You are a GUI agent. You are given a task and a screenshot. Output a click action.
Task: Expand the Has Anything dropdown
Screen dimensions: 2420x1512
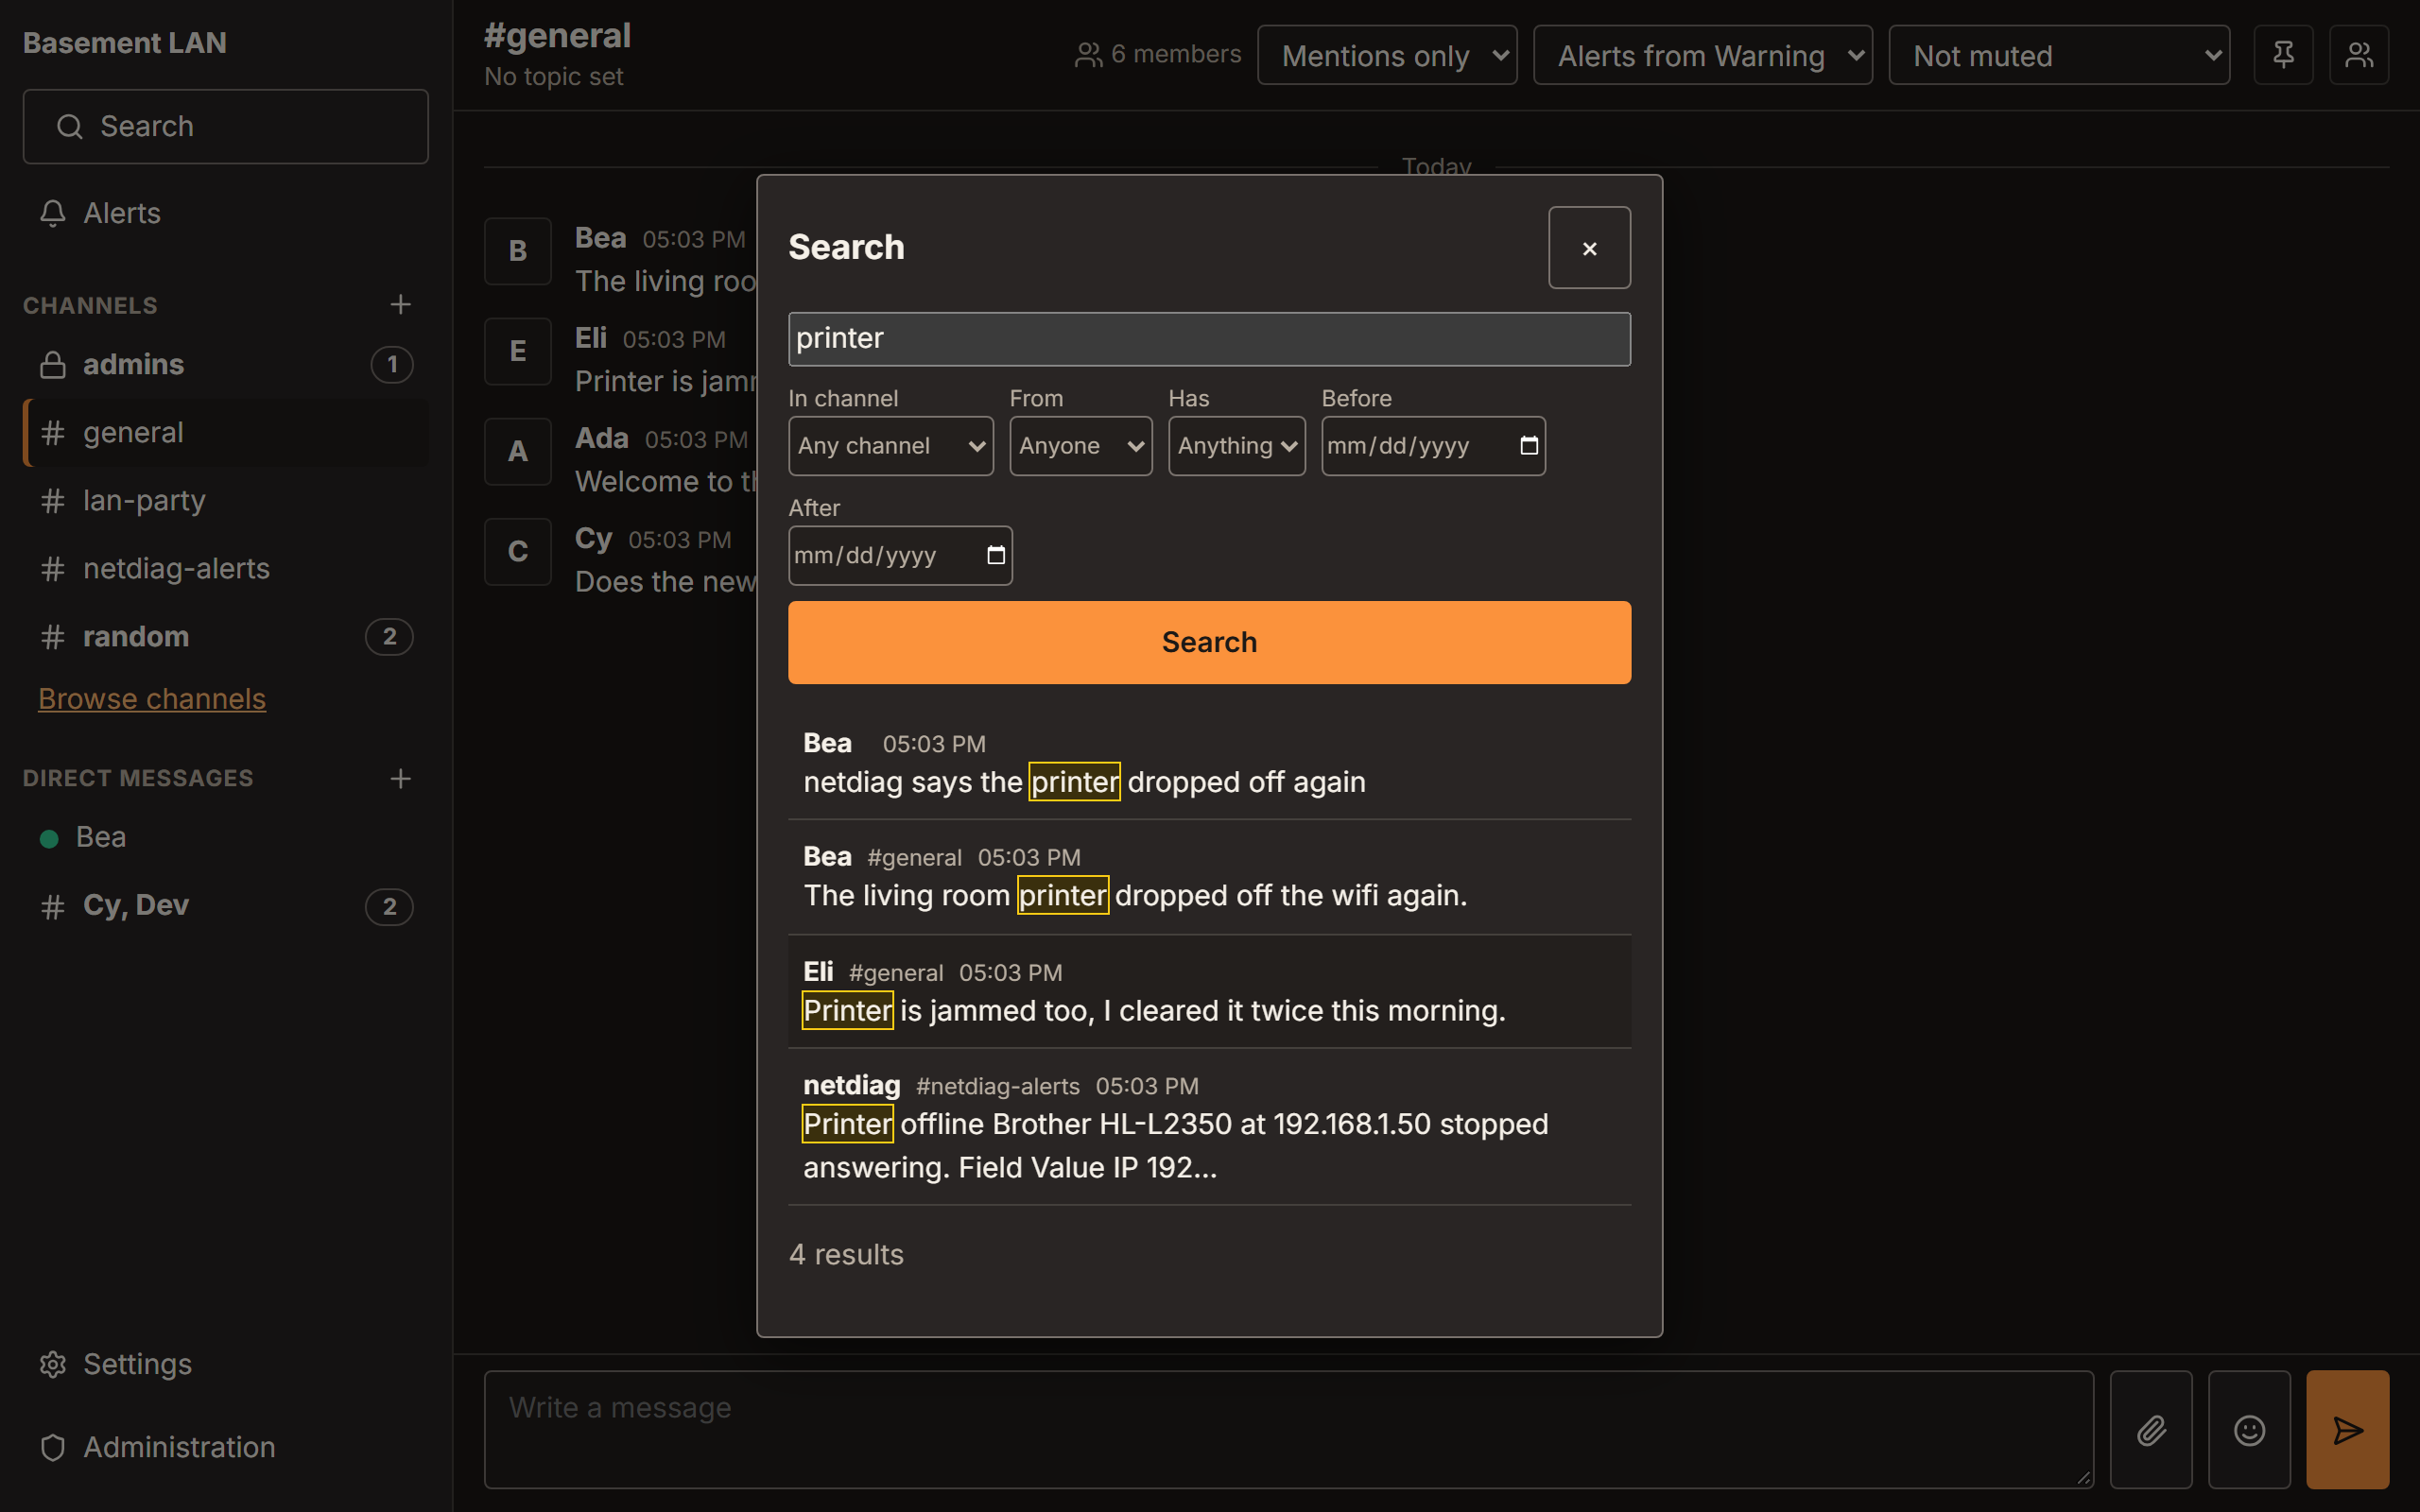pyautogui.click(x=1236, y=446)
